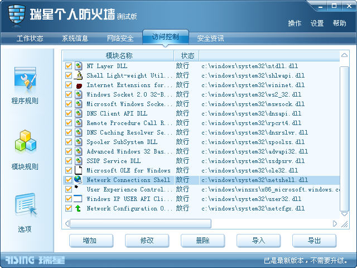Viewport: 357px width, 268px height.
Task: Toggle the DNS Client API DLL checkbox
Action: (x=69, y=113)
